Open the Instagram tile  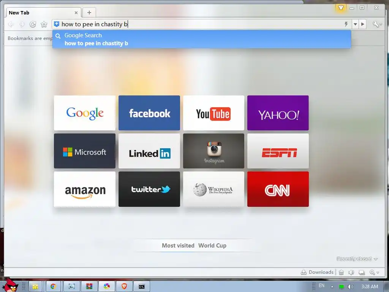tap(213, 151)
